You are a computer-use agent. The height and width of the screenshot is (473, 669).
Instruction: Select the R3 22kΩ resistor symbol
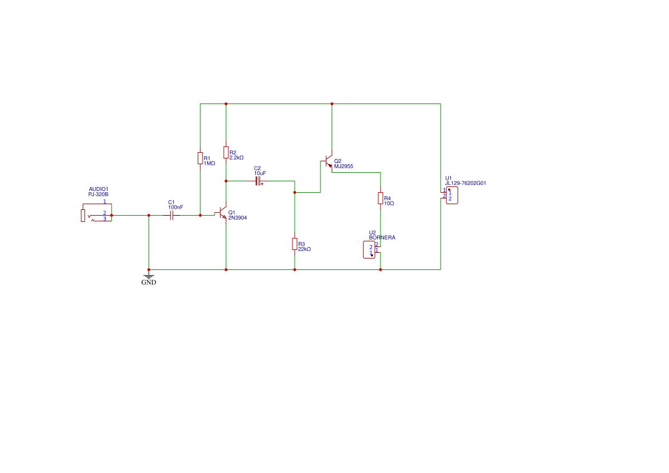[x=295, y=244]
